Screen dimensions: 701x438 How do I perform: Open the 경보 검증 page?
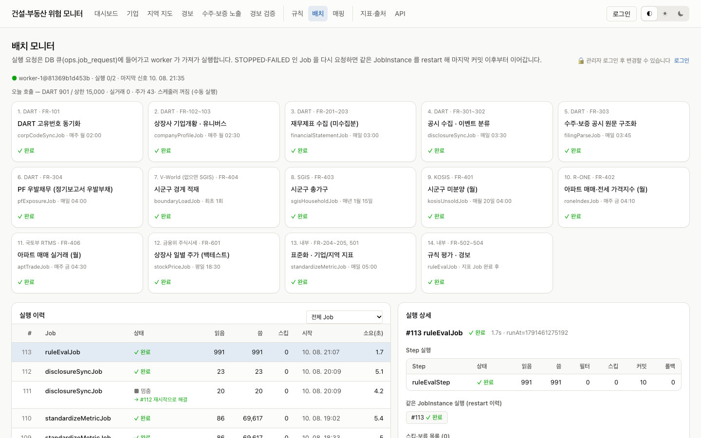point(263,14)
